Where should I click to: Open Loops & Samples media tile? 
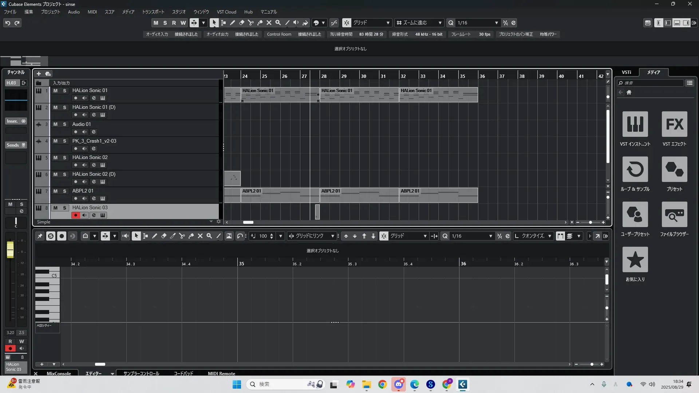tap(635, 170)
